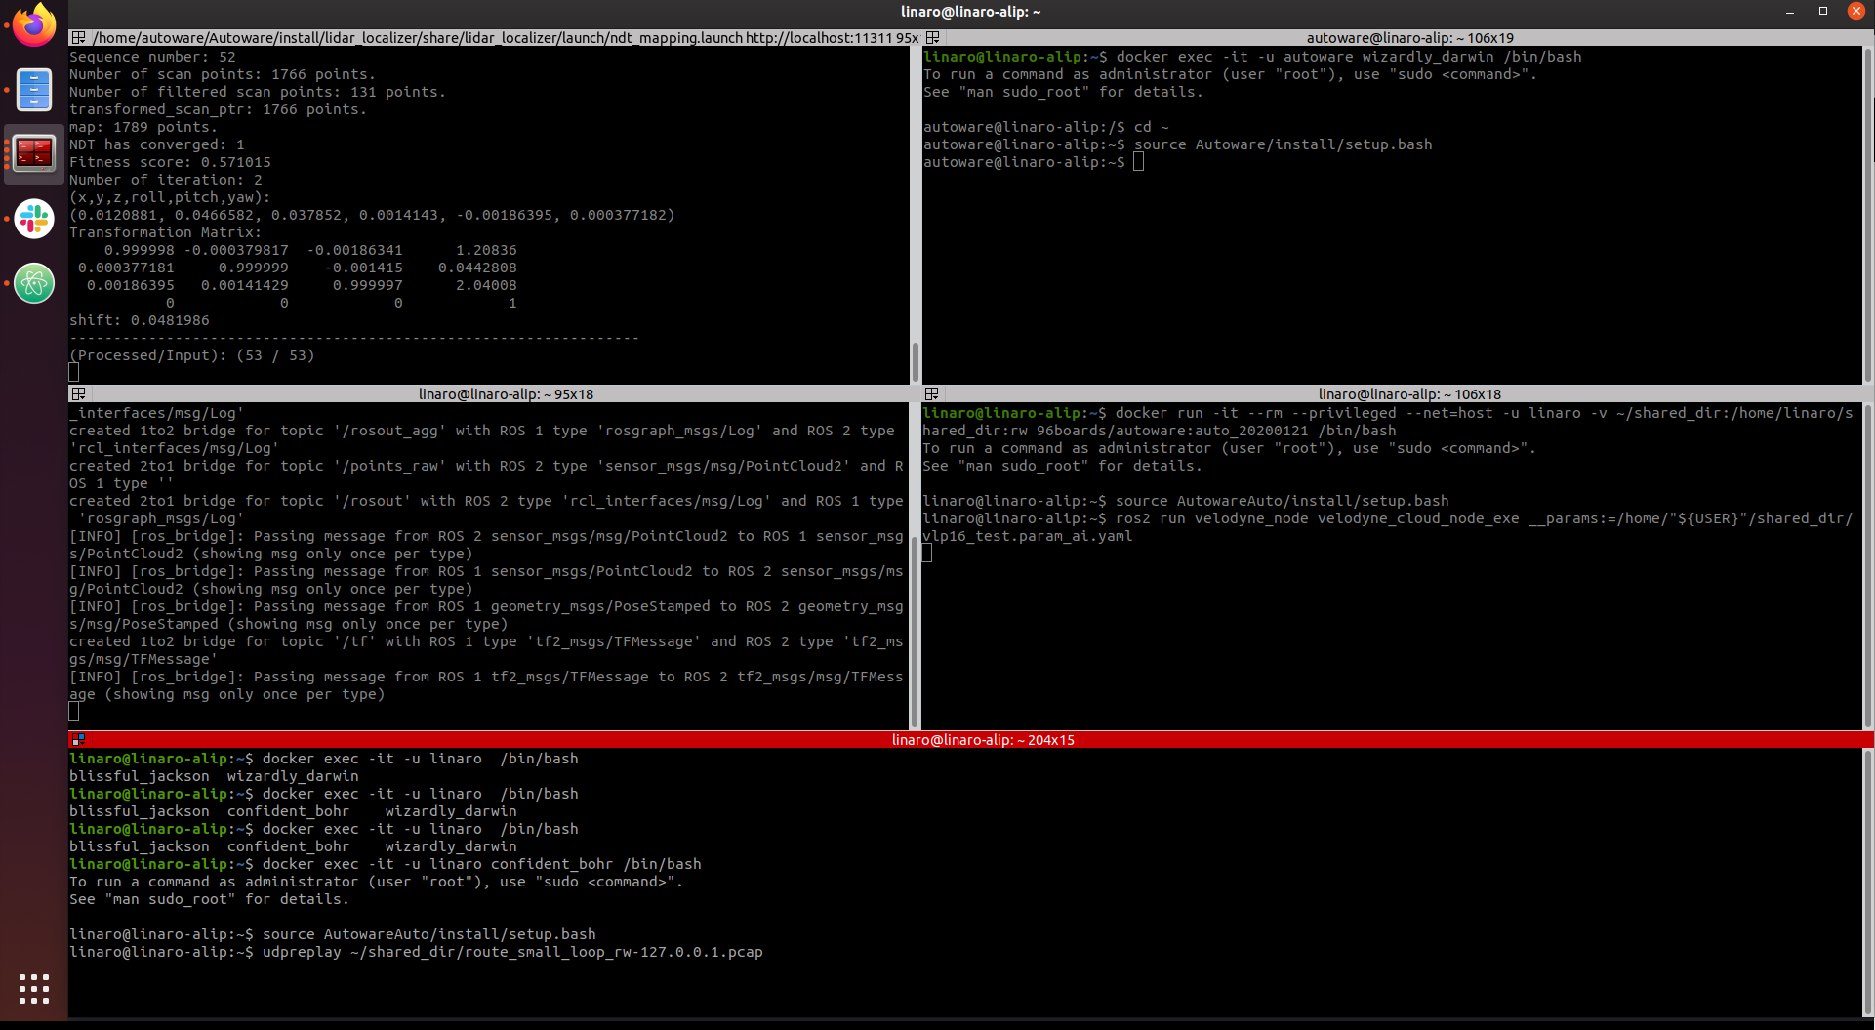
Task: Select the autoware@linaro-alip 106x19 pane title
Action: click(1408, 38)
